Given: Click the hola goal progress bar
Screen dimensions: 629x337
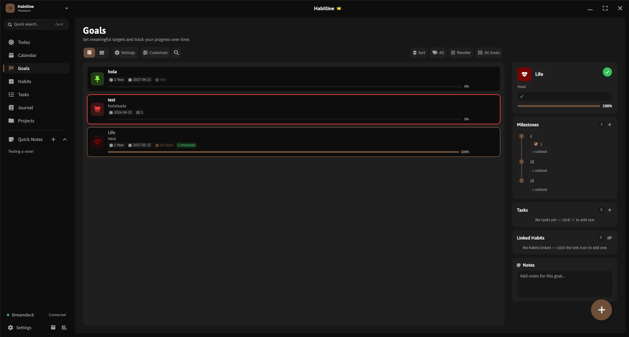Looking at the screenshot, I should (x=285, y=87).
